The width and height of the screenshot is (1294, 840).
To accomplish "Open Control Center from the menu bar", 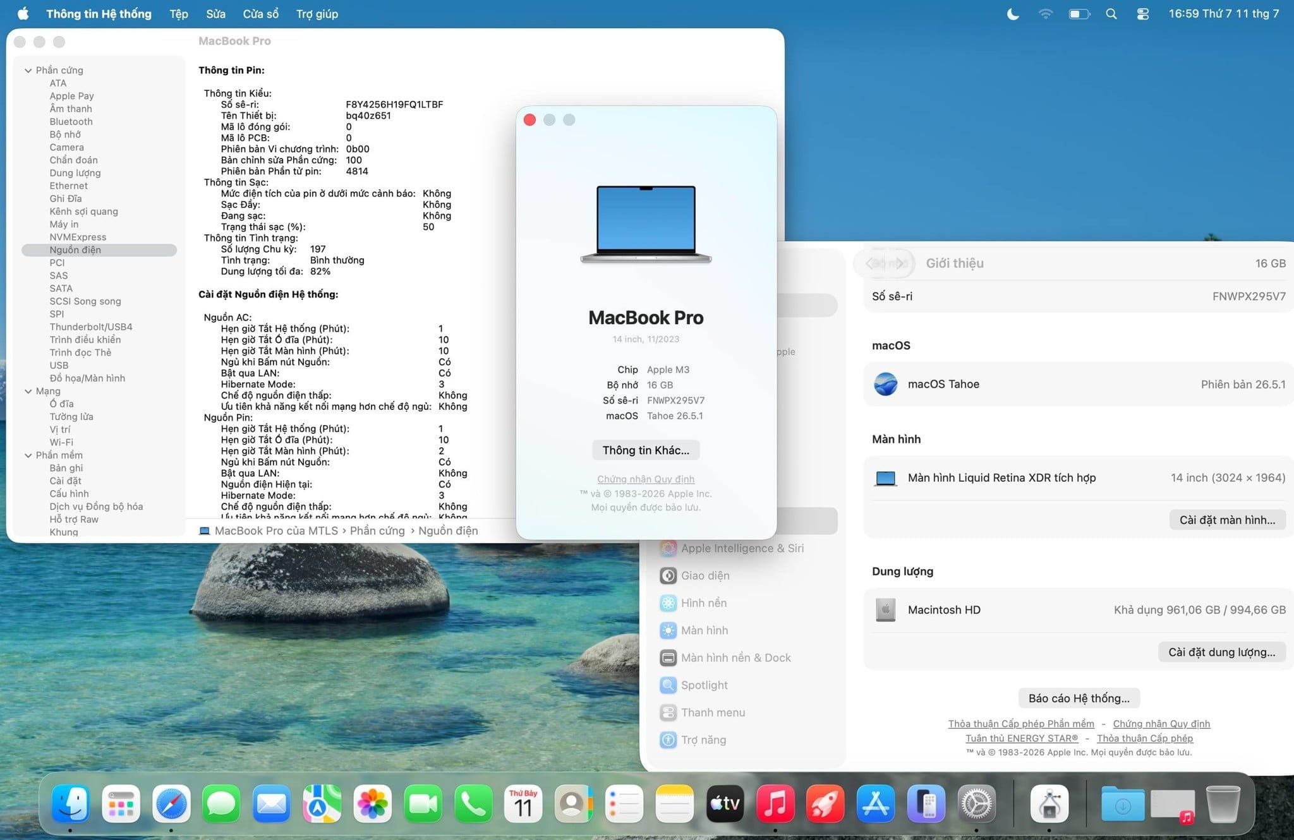I will (1143, 14).
